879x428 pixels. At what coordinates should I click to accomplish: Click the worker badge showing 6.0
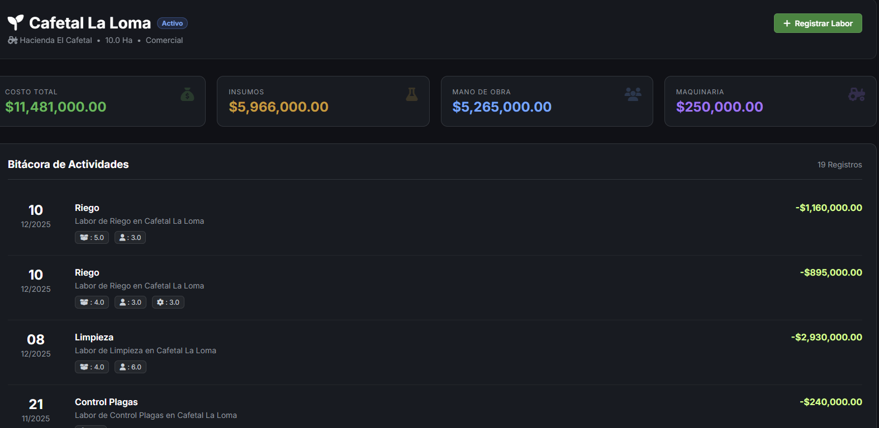tap(130, 367)
